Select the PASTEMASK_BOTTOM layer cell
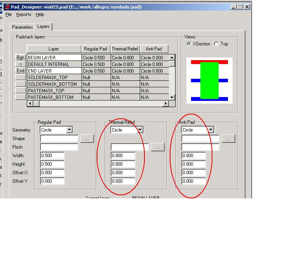Screen dimensions: 306x260 pyautogui.click(x=54, y=97)
